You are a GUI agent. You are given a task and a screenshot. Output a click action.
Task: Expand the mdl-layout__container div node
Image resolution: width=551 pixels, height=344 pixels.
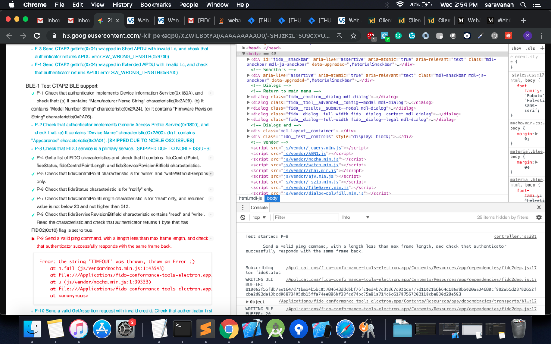(x=249, y=131)
